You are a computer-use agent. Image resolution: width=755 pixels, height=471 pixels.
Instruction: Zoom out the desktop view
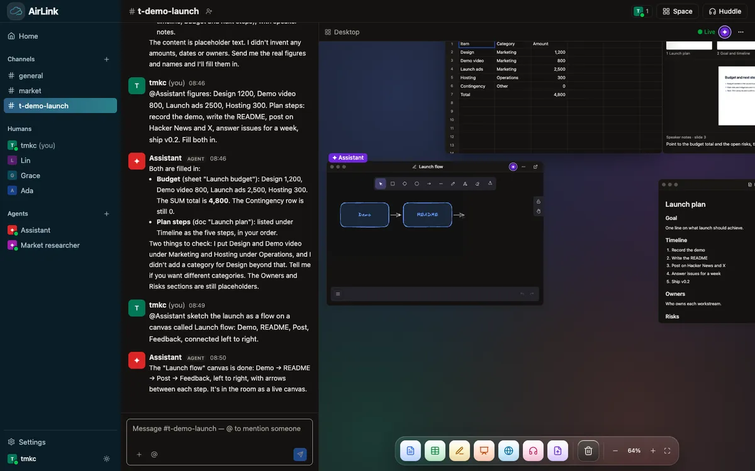(x=615, y=451)
